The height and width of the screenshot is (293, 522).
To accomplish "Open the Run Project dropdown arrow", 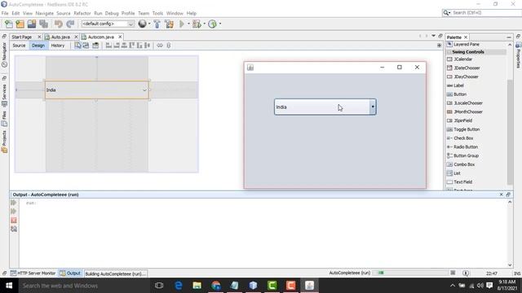I will coord(188,24).
